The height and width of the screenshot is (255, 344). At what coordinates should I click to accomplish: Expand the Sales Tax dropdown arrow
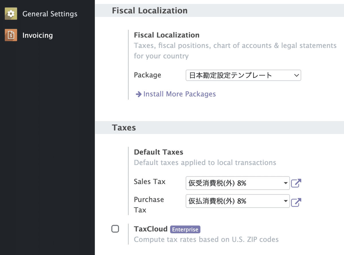click(286, 183)
